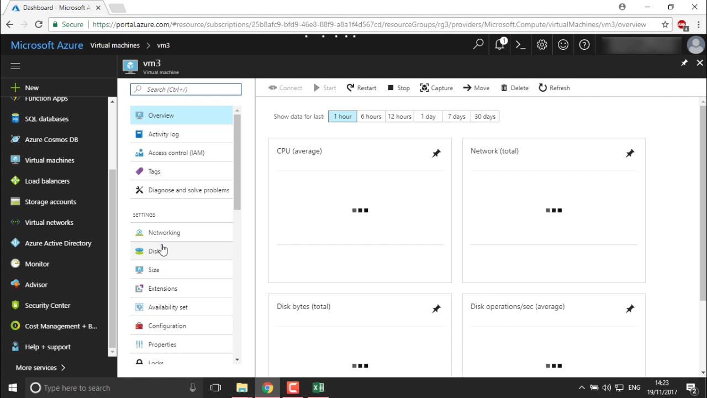Open the Configuration settings
The width and height of the screenshot is (707, 398).
pyautogui.click(x=182, y=326)
